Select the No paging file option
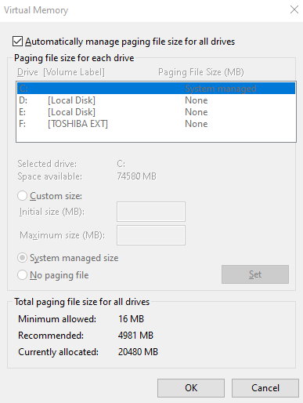This screenshot has height=403, width=303. coord(22,275)
